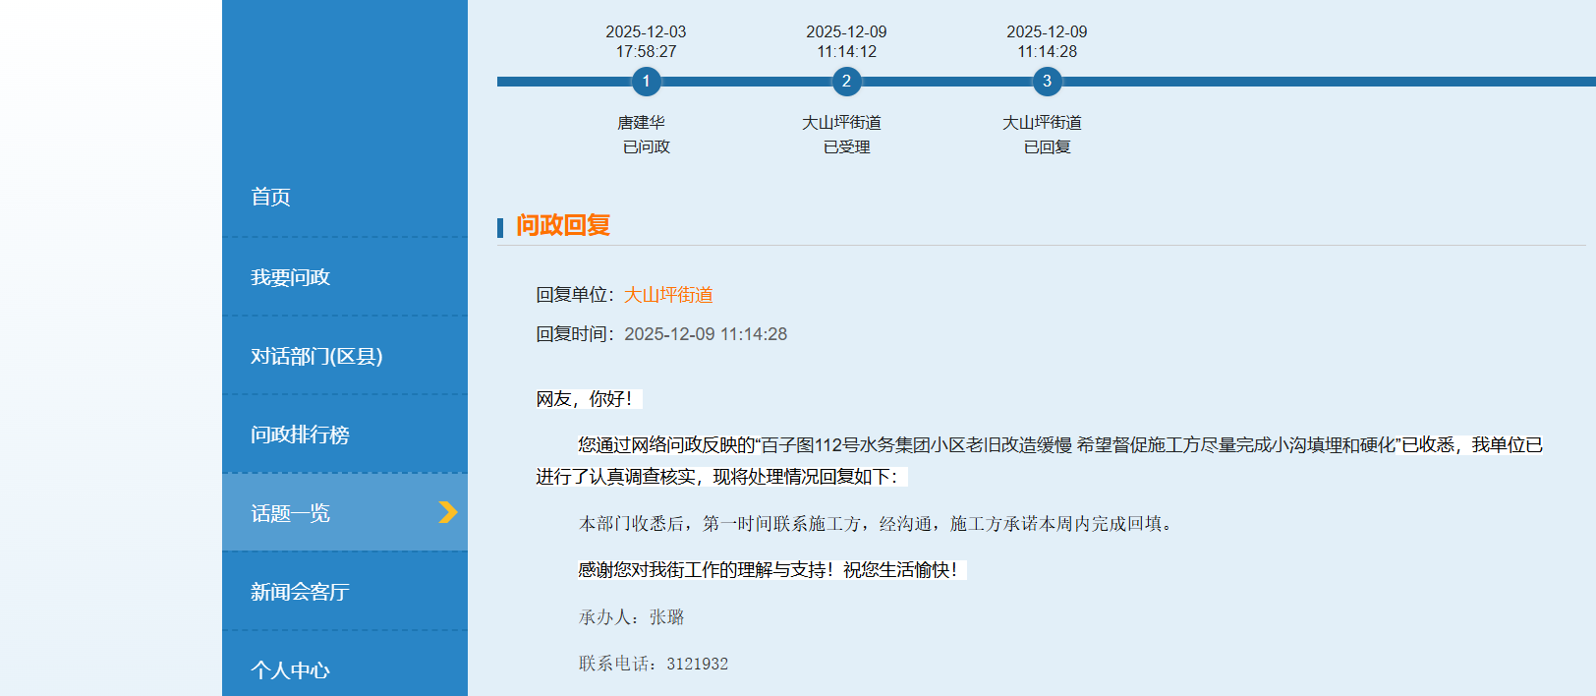Go to 首页 in the sidebar
1596x696 pixels.
(270, 198)
